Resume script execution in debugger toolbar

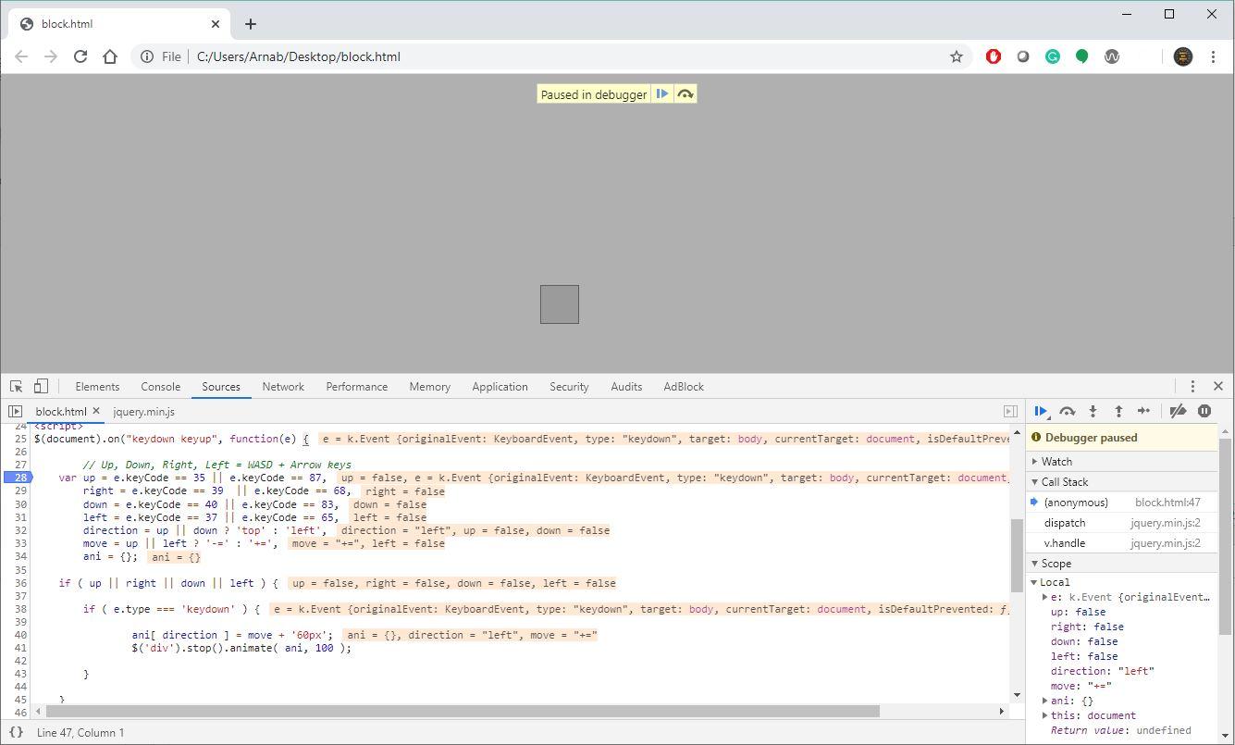point(1041,411)
